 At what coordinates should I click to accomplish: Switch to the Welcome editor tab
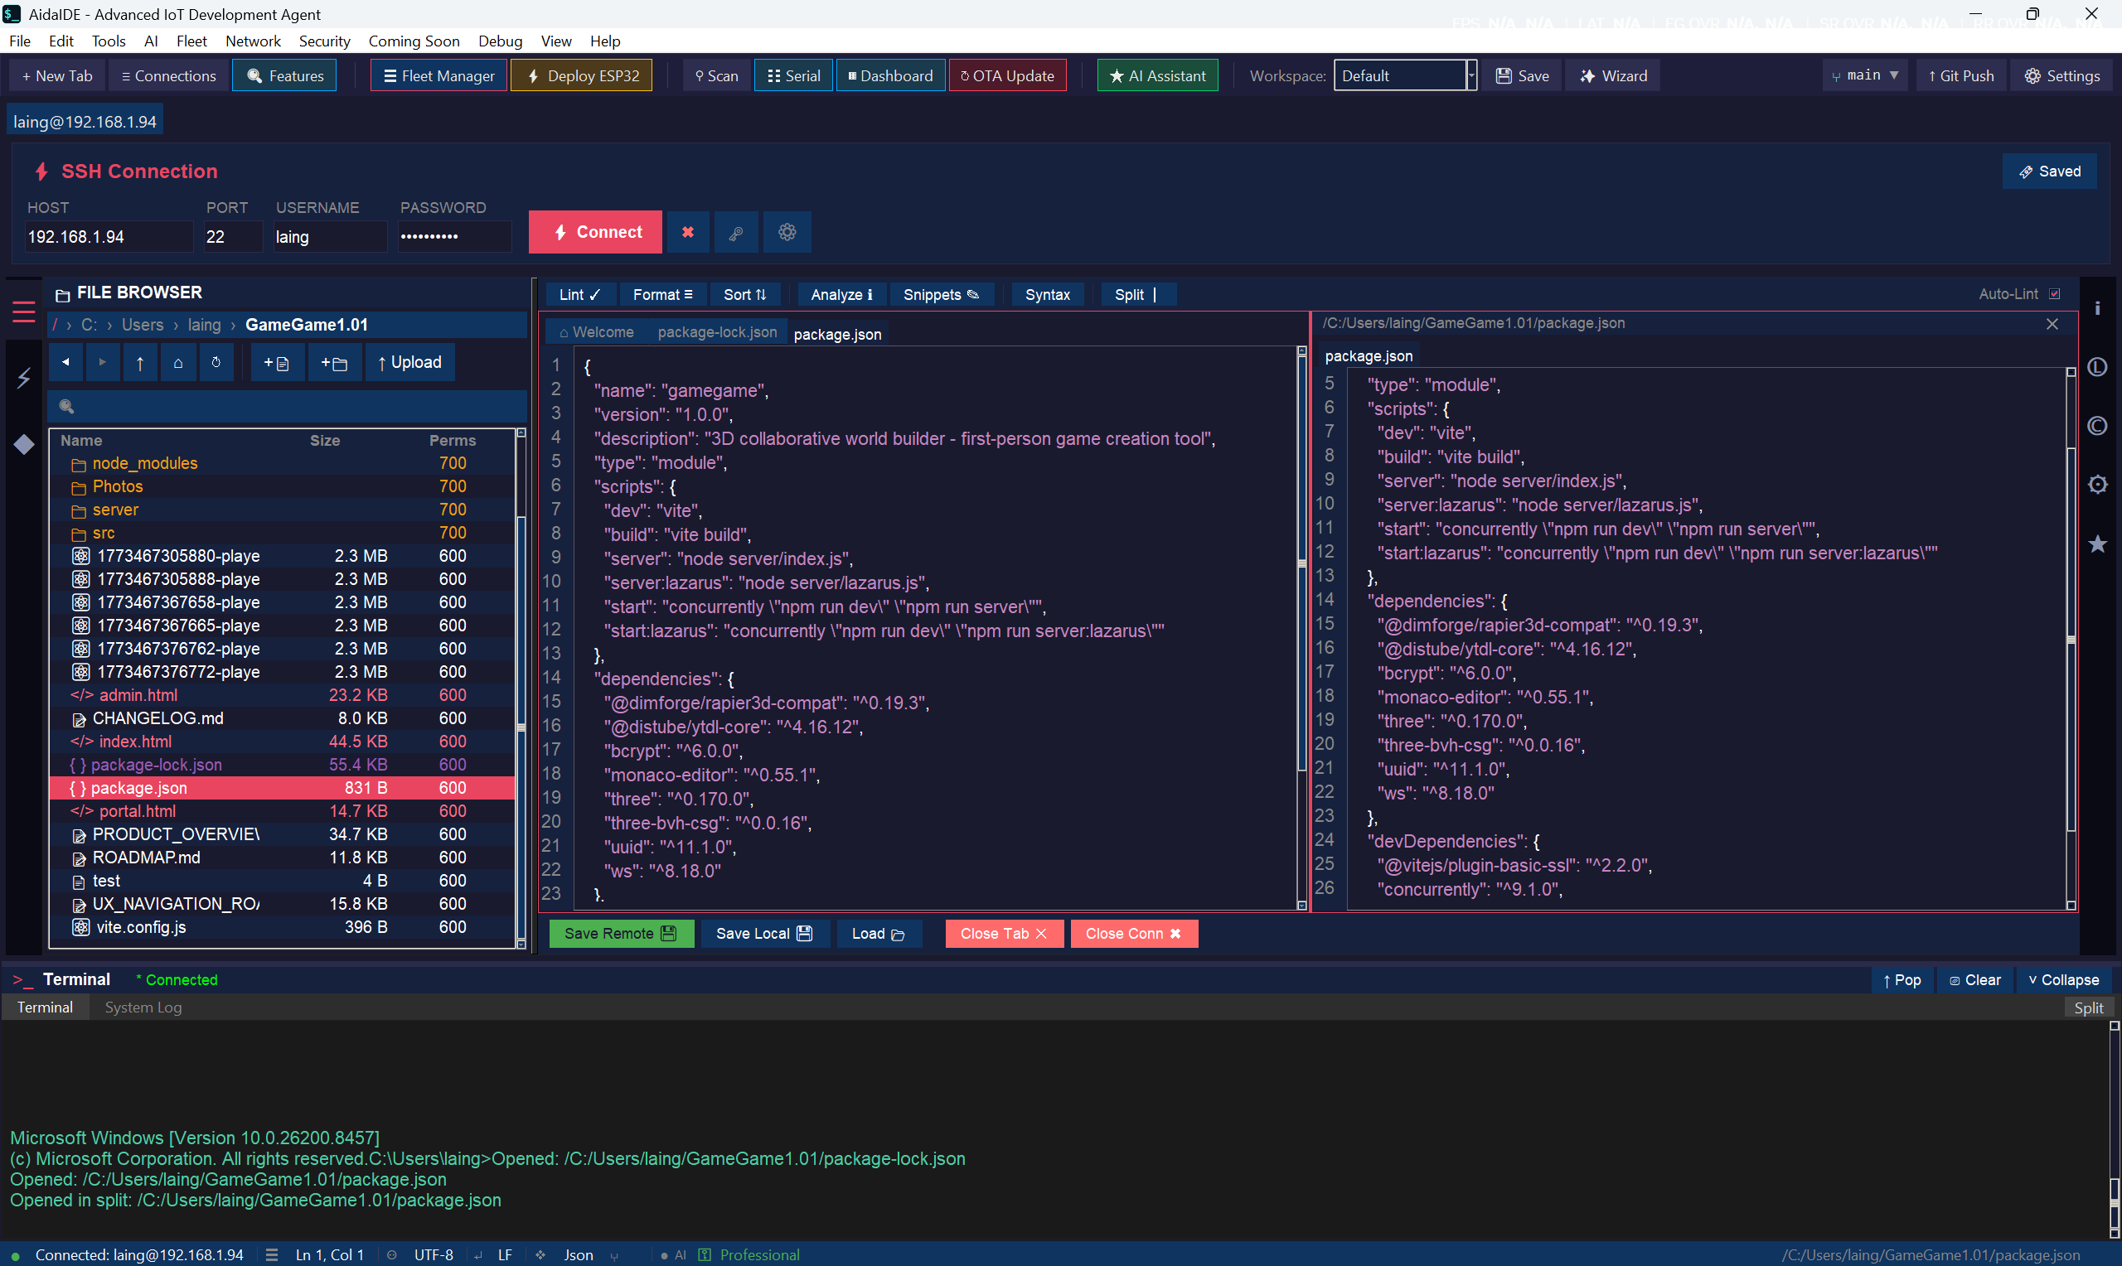pyautogui.click(x=597, y=332)
